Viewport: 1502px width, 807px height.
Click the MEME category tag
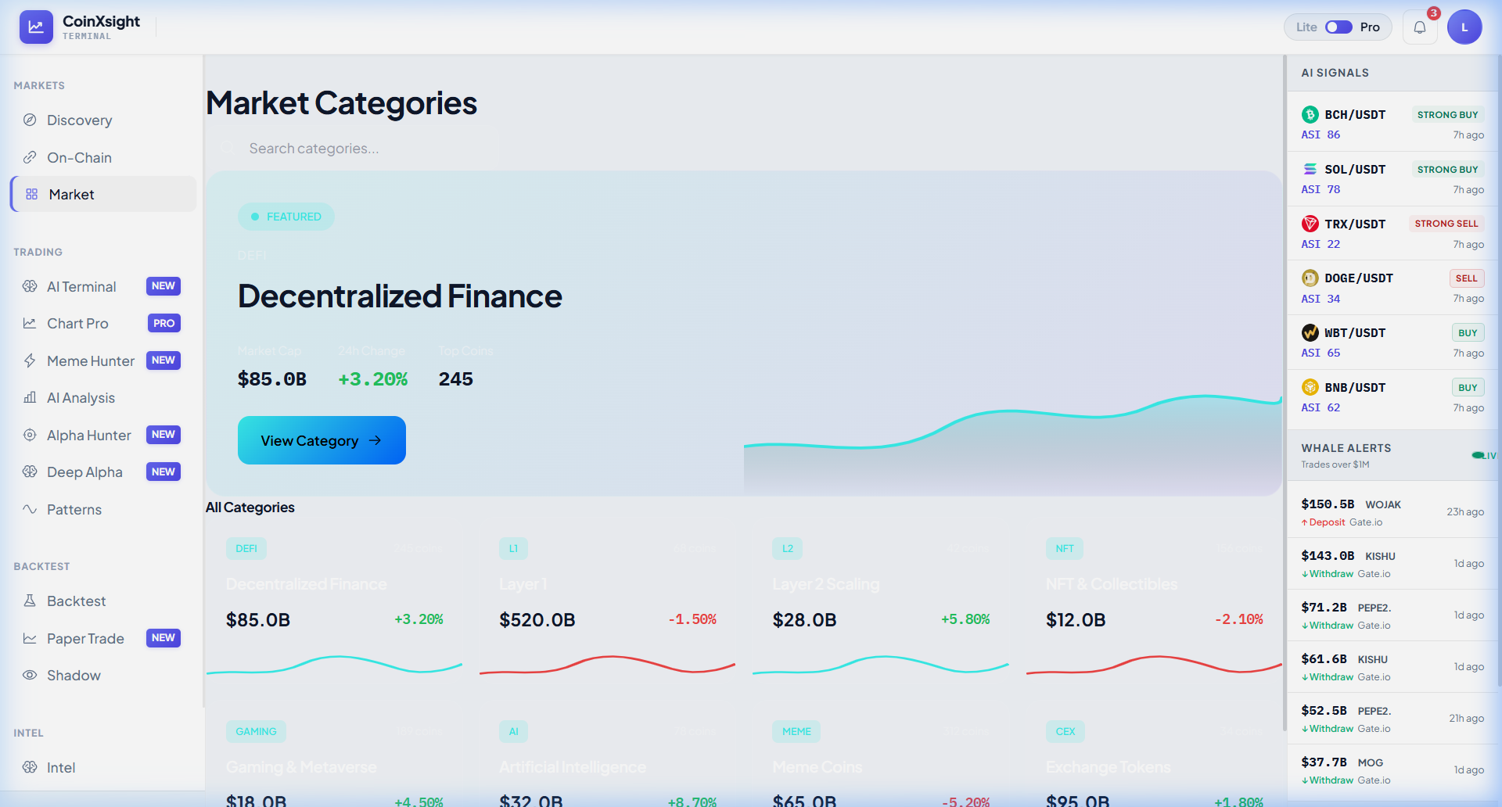tap(796, 731)
